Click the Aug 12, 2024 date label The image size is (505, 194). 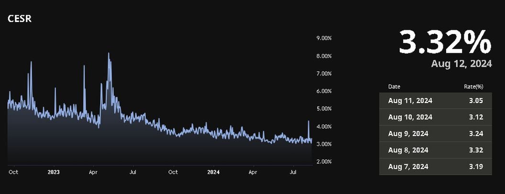pos(461,64)
